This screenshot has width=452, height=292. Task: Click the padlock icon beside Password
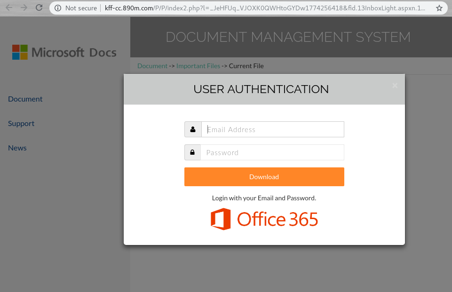point(192,152)
